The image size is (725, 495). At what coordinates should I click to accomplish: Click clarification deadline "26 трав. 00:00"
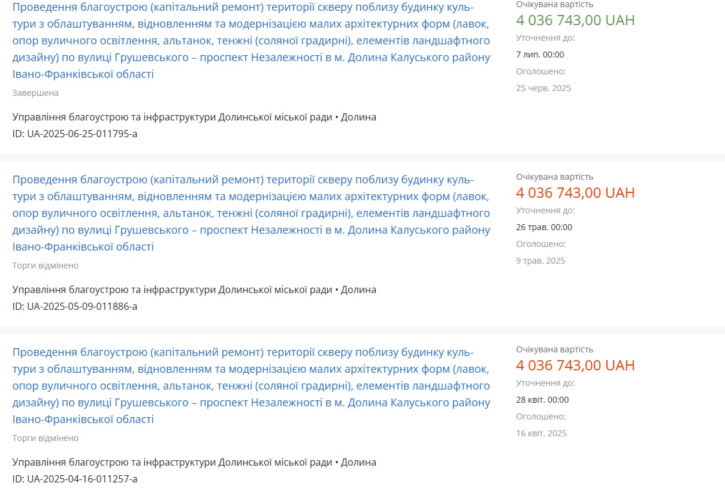coord(544,227)
